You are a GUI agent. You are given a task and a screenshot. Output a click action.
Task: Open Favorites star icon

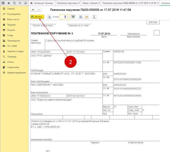click(x=9, y=3)
